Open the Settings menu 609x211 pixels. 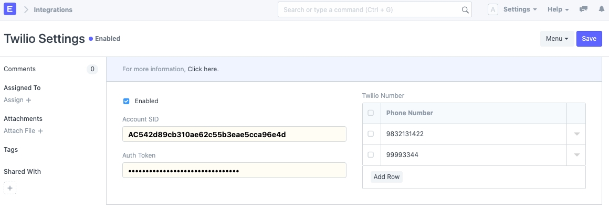pyautogui.click(x=520, y=9)
